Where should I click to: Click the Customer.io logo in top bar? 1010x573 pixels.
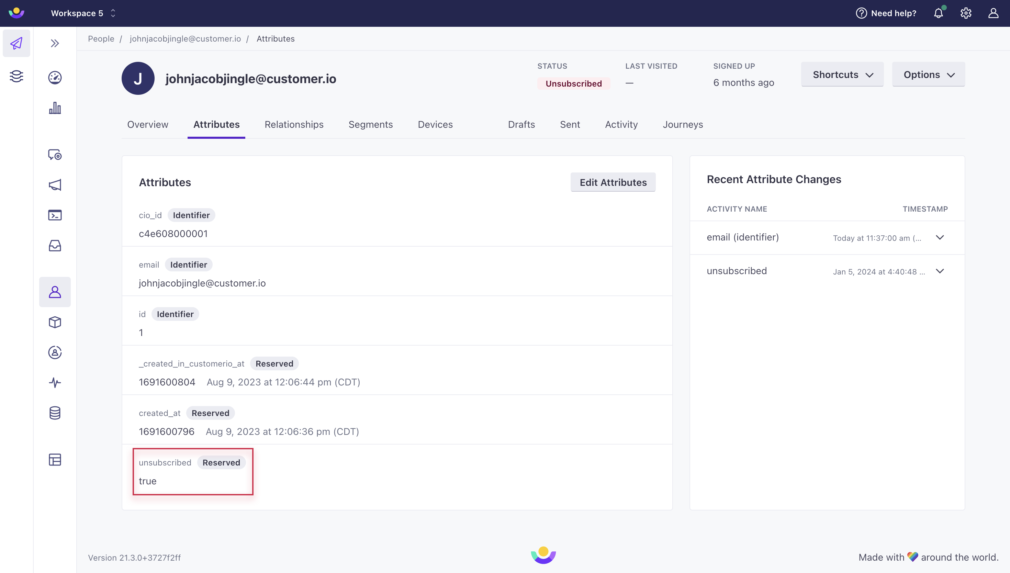point(16,13)
